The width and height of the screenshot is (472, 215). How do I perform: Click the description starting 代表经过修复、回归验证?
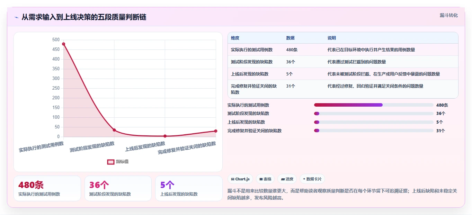coord(375,86)
